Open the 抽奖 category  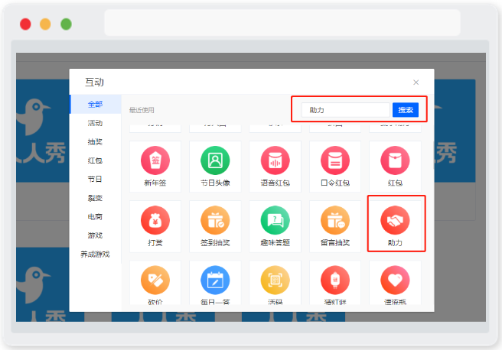coord(96,141)
